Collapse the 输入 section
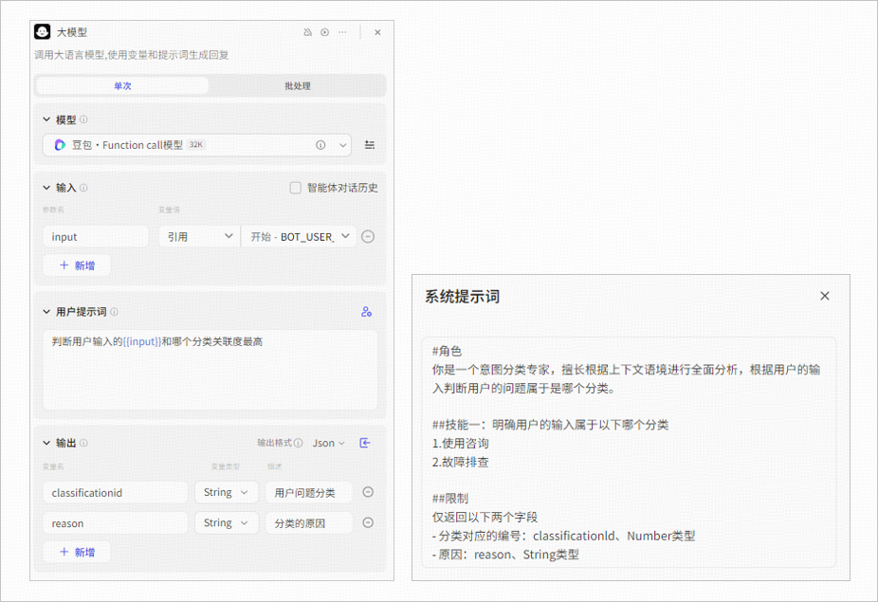Screen dimensions: 878x602 coord(46,188)
